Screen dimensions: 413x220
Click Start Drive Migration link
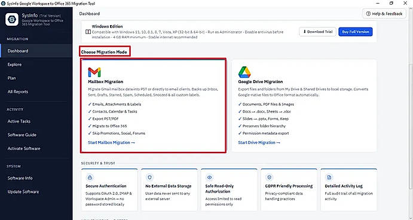click(x=259, y=142)
